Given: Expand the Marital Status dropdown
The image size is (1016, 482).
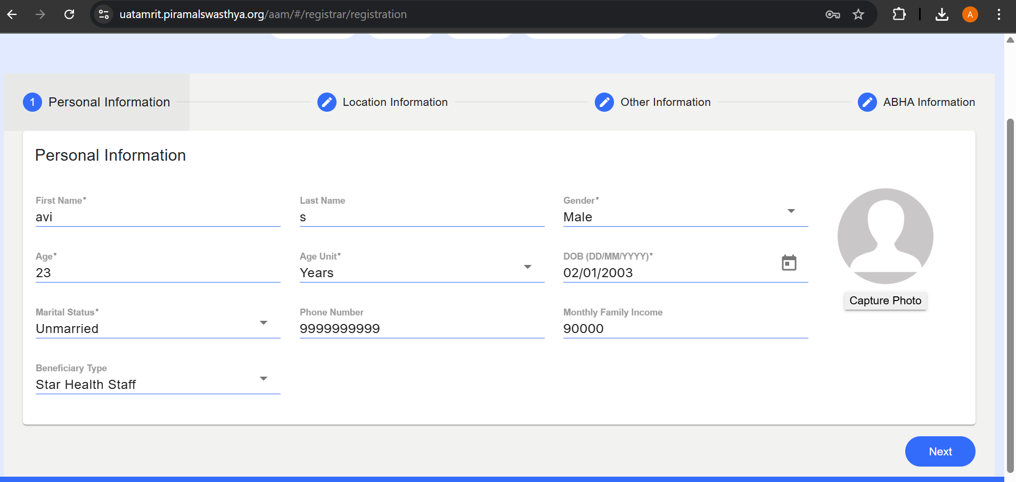Looking at the screenshot, I should tap(263, 323).
